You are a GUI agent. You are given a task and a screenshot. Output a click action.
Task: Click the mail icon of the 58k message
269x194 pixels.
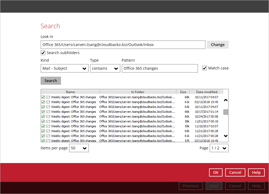[48, 121]
